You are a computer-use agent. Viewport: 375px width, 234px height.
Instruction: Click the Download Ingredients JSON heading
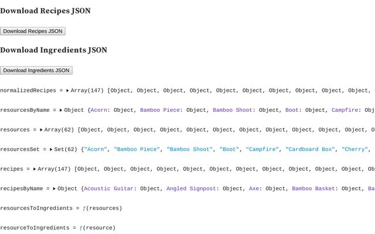53,50
